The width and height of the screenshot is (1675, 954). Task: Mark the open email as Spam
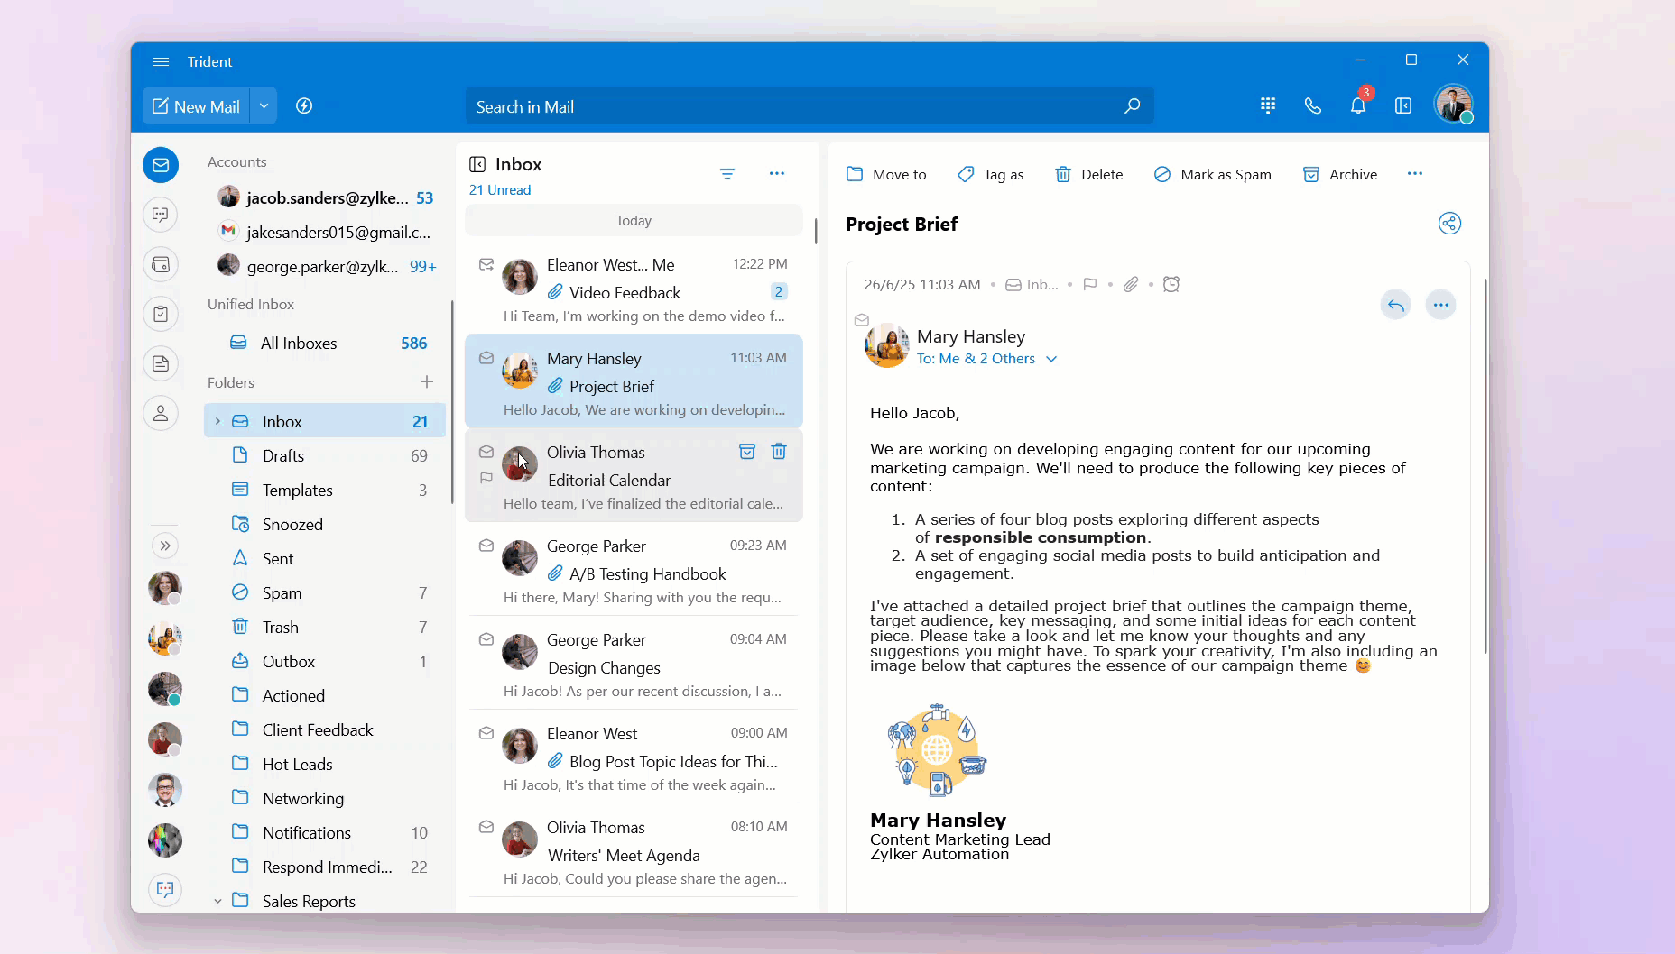coord(1212,174)
